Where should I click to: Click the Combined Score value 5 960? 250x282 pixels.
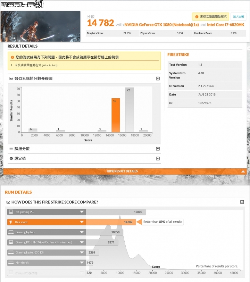[233, 33]
